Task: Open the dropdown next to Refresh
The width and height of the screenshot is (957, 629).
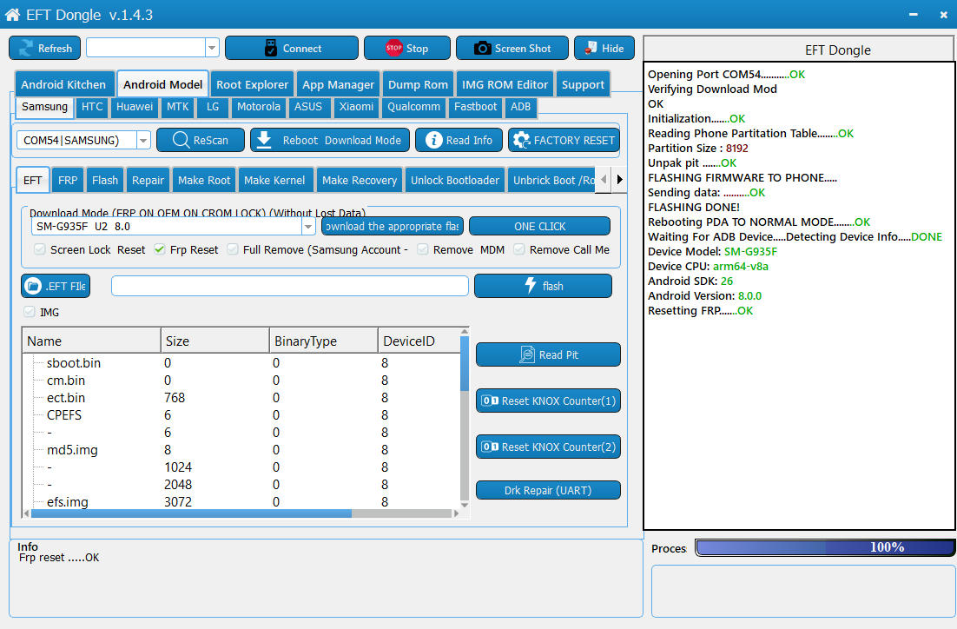Action: pos(212,48)
